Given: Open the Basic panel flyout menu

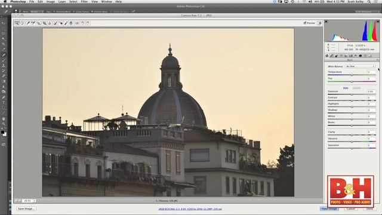Looking at the screenshot, I should click(x=377, y=60).
